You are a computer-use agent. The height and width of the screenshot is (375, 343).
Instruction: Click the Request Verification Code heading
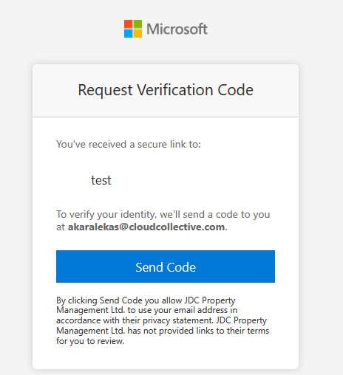click(x=166, y=90)
